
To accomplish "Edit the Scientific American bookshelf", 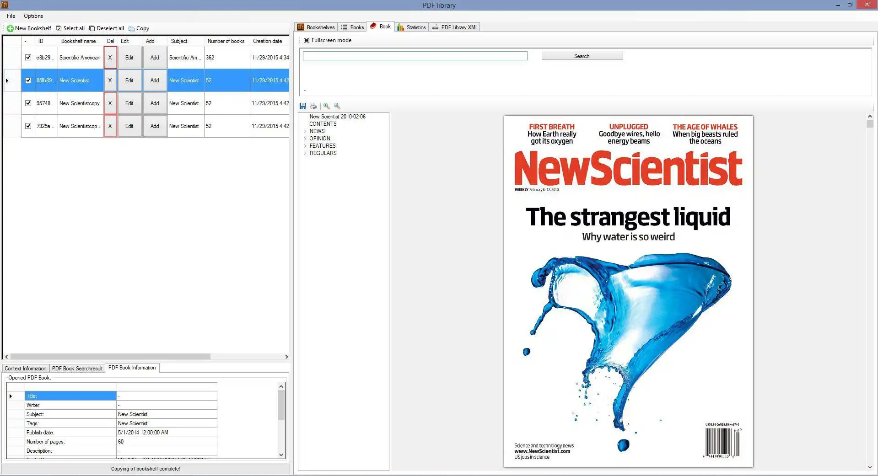I will click(x=129, y=58).
